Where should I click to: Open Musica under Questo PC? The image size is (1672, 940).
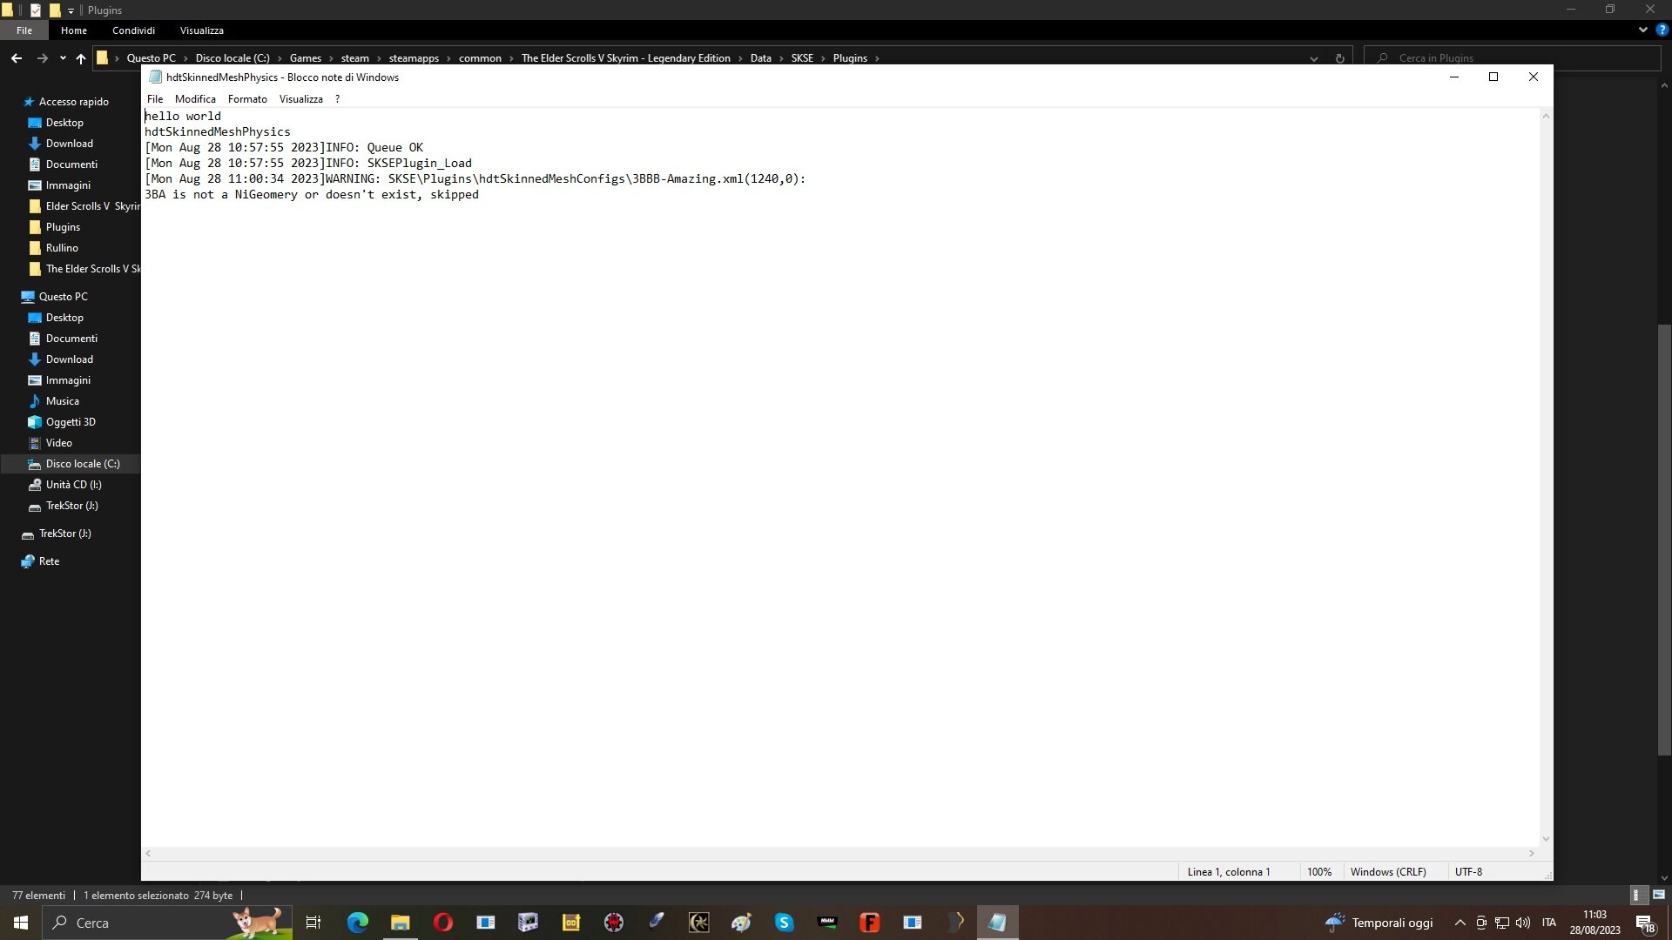62,401
